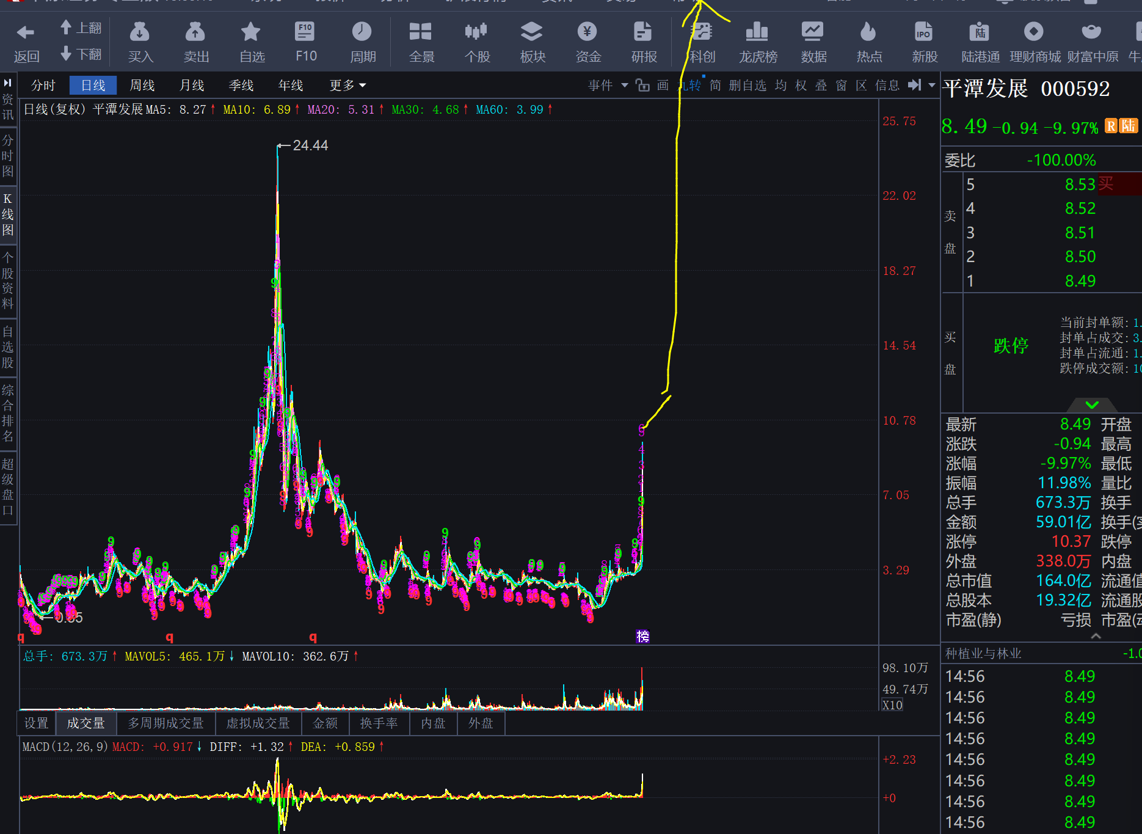Viewport: 1142px width, 834px height.
Task: Click the 买入 (Buy) toolbar icon
Action: (x=140, y=41)
